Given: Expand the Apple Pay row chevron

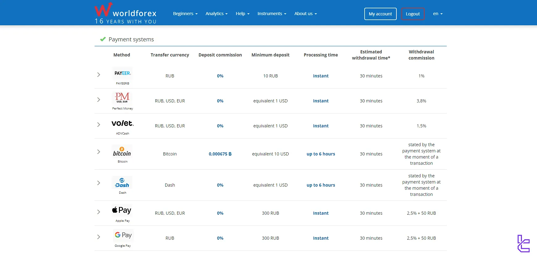Looking at the screenshot, I should click(99, 212).
